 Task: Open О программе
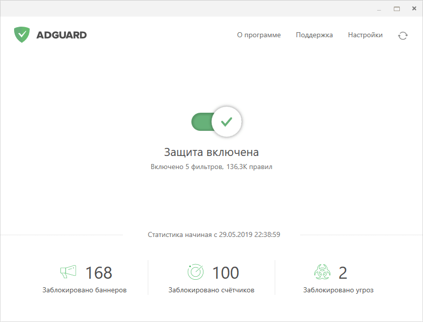[259, 35]
